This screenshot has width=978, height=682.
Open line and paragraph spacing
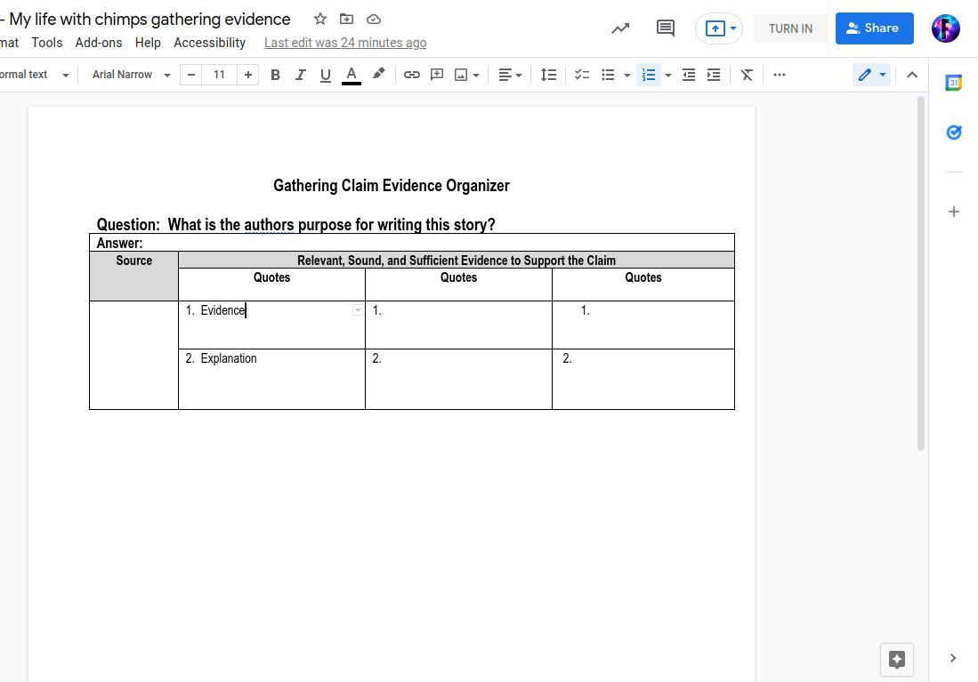(x=548, y=75)
